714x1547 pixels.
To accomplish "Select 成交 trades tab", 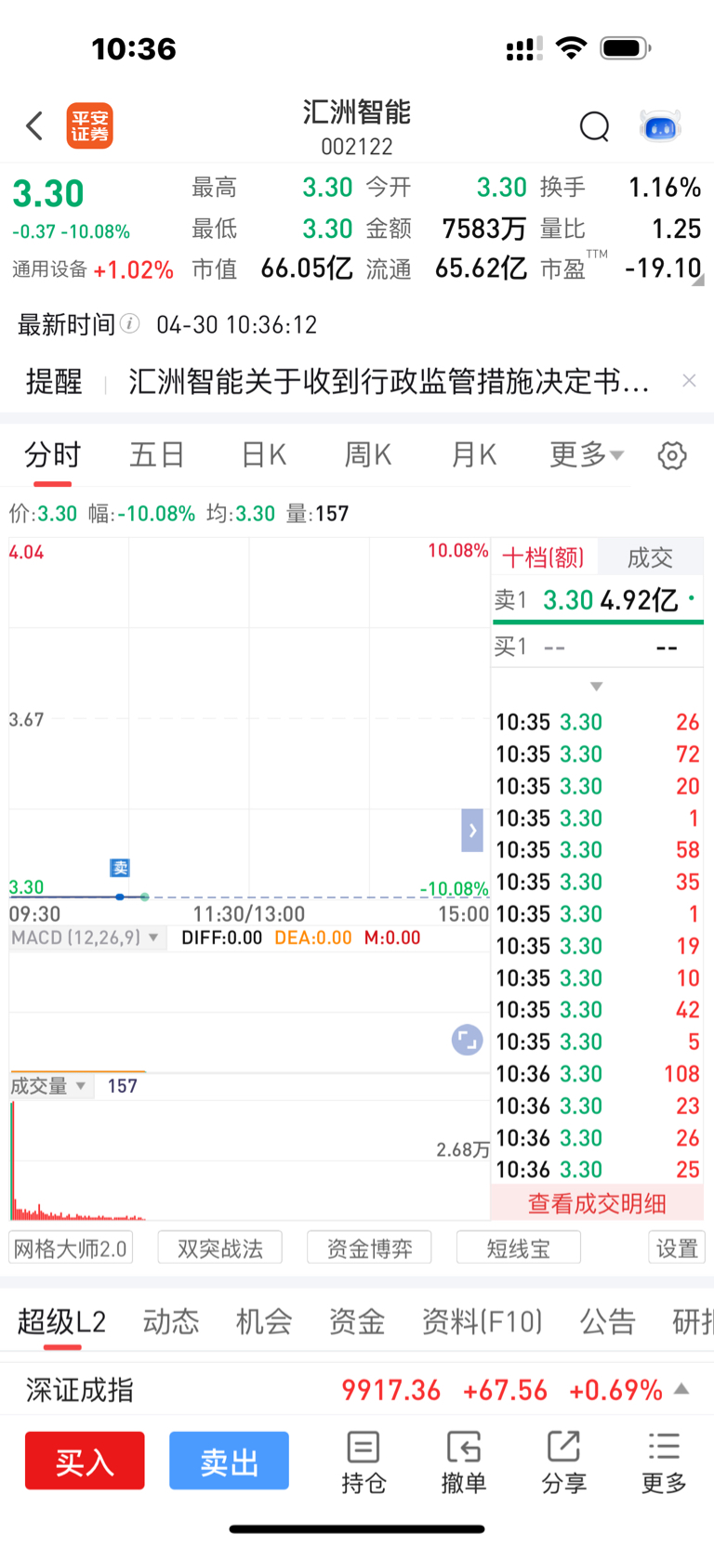I will [650, 557].
